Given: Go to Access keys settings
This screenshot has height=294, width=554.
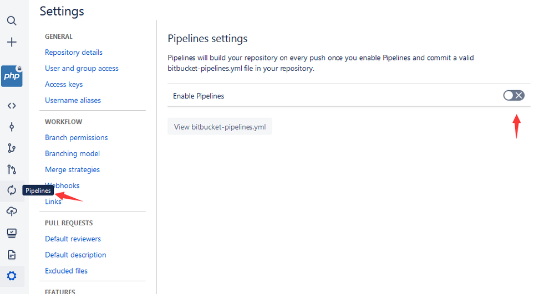Looking at the screenshot, I should pos(64,84).
